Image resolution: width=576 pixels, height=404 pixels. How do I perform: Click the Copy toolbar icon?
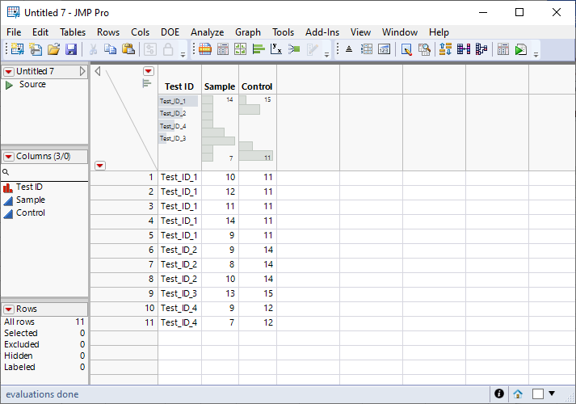(110, 48)
